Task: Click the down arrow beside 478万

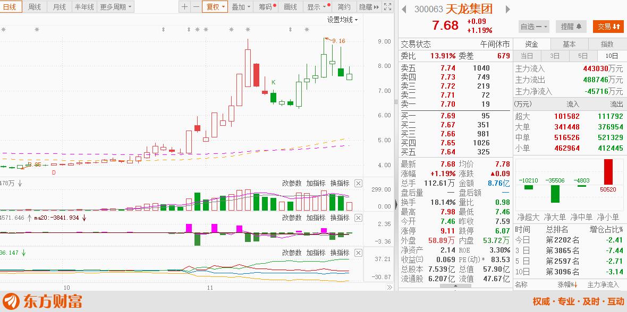Action: (x=20, y=184)
